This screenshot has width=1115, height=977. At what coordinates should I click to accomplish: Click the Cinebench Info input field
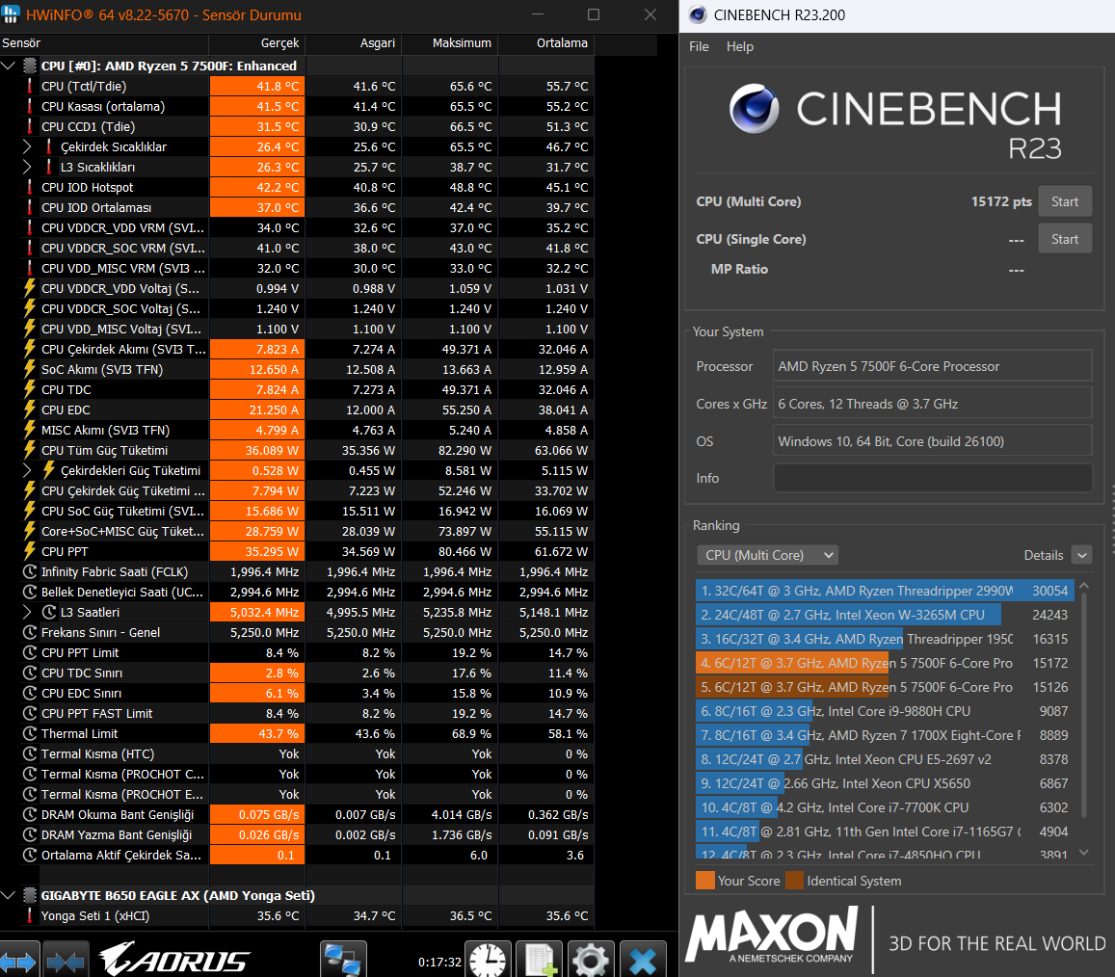[932, 479]
